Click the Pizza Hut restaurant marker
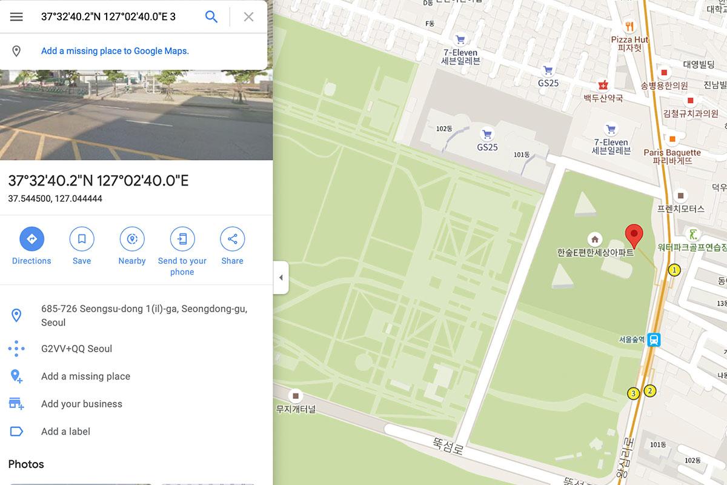The height and width of the screenshot is (485, 727). pos(630,25)
